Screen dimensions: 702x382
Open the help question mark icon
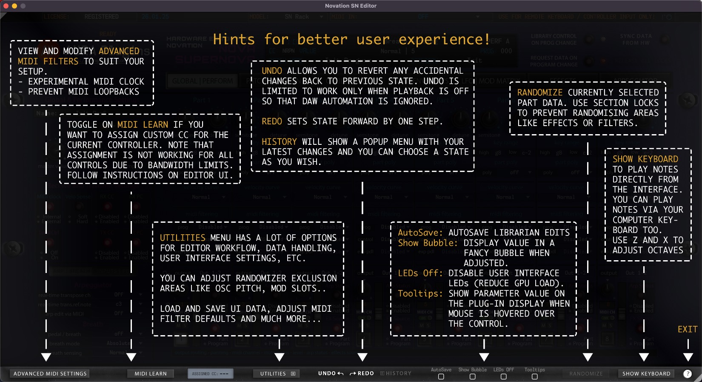click(x=687, y=373)
